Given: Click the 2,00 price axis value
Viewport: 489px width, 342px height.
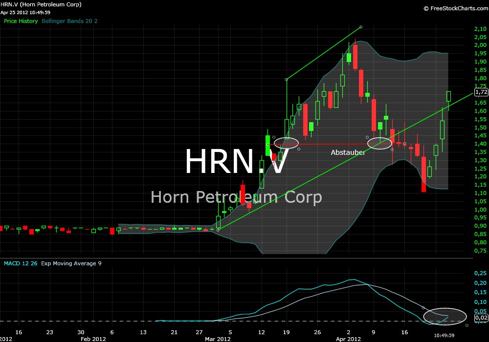Looking at the screenshot, I should (x=480, y=45).
